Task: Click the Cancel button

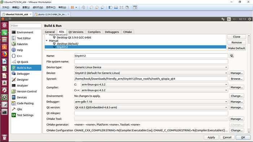Action: (x=227, y=137)
